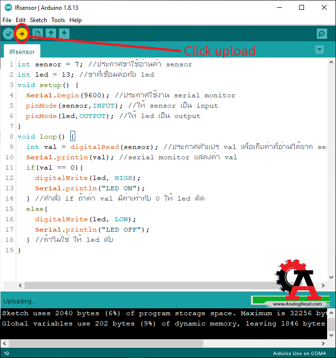Click editor horizontal scrollbar right arrow
This screenshot has height=358, width=336.
323,285
